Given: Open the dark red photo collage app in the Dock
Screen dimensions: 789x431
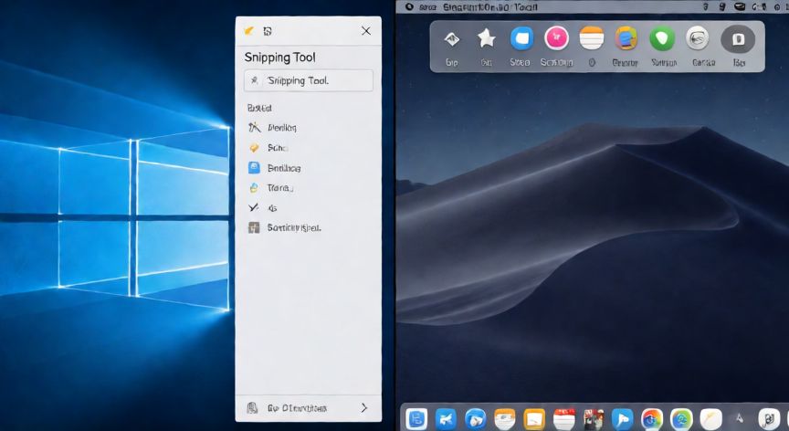Looking at the screenshot, I should [594, 419].
